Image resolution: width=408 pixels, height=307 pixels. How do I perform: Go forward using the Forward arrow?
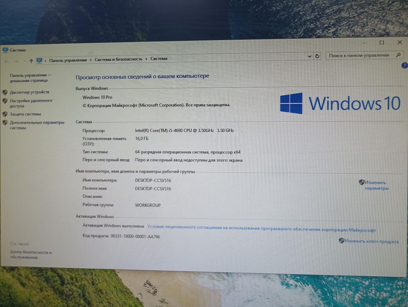16,61
